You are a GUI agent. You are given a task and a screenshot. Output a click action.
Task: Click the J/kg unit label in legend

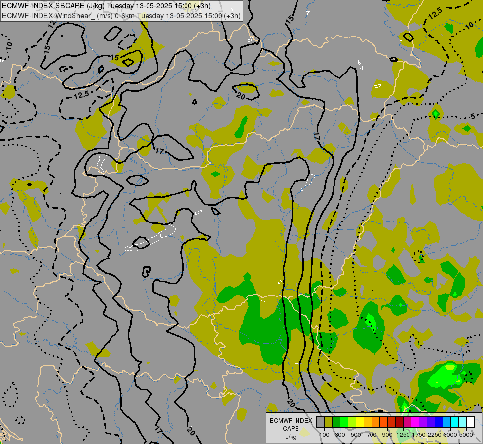pos(291,437)
